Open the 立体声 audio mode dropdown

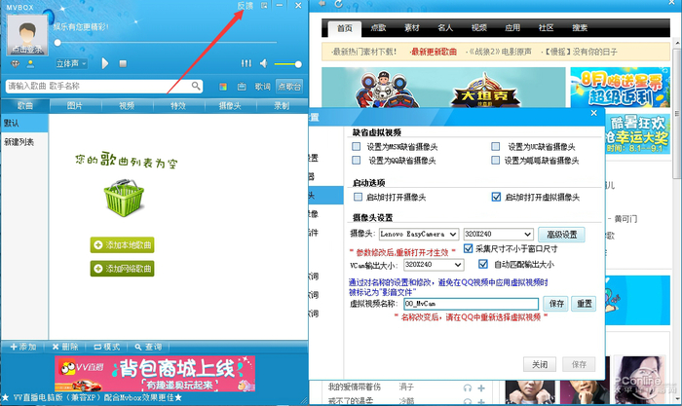coord(71,64)
